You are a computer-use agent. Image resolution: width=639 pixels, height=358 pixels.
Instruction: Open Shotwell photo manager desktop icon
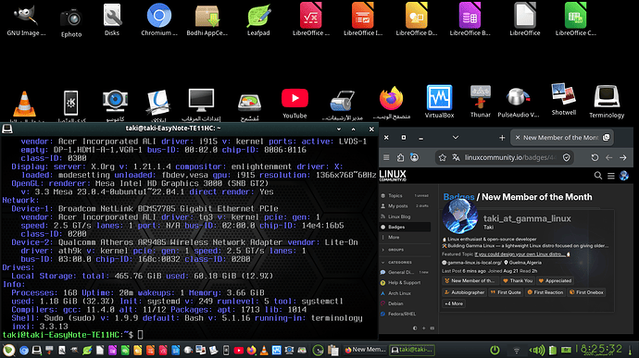tap(564, 99)
